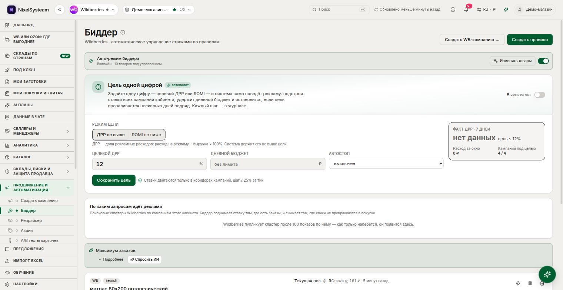Open Автостоп dropdown
The height and width of the screenshot is (290, 563).
click(x=386, y=163)
